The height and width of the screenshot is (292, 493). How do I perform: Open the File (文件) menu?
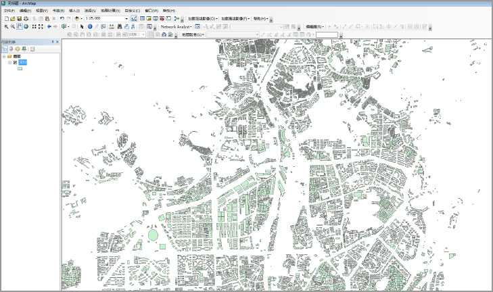click(9, 10)
